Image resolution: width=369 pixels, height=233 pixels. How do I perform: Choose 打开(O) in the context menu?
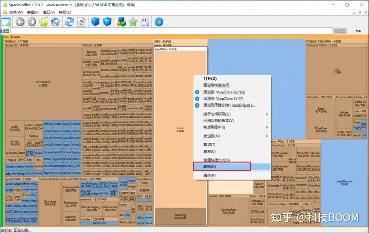click(x=232, y=79)
